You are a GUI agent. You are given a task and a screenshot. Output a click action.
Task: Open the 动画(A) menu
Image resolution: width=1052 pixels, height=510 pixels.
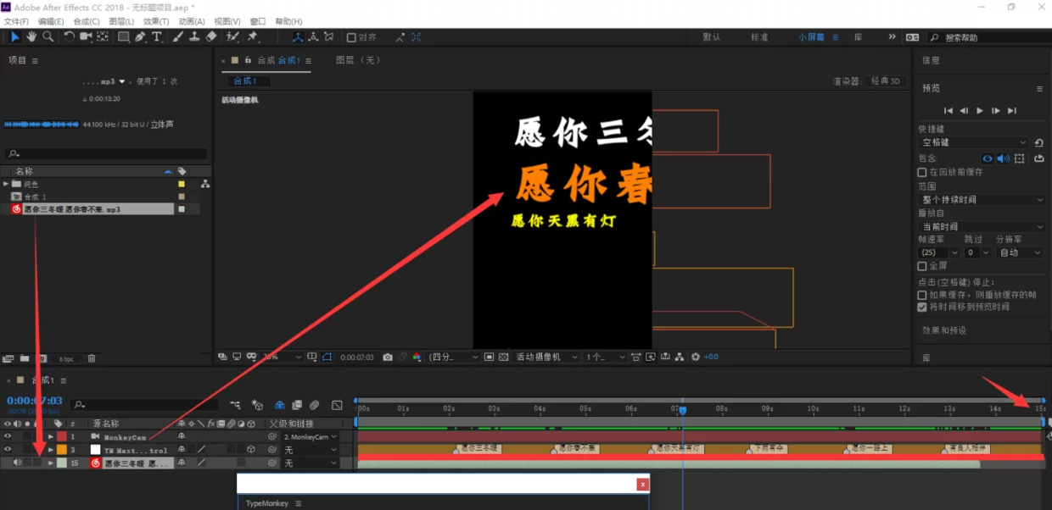192,21
